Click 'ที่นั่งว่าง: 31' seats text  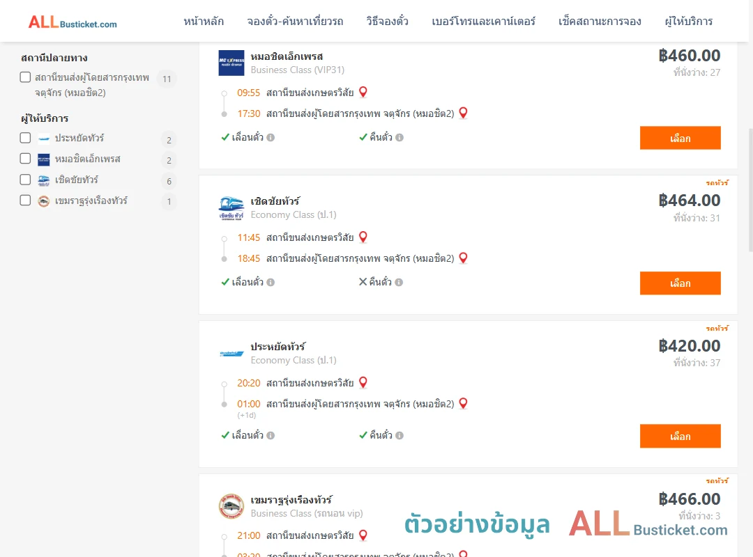[697, 218]
